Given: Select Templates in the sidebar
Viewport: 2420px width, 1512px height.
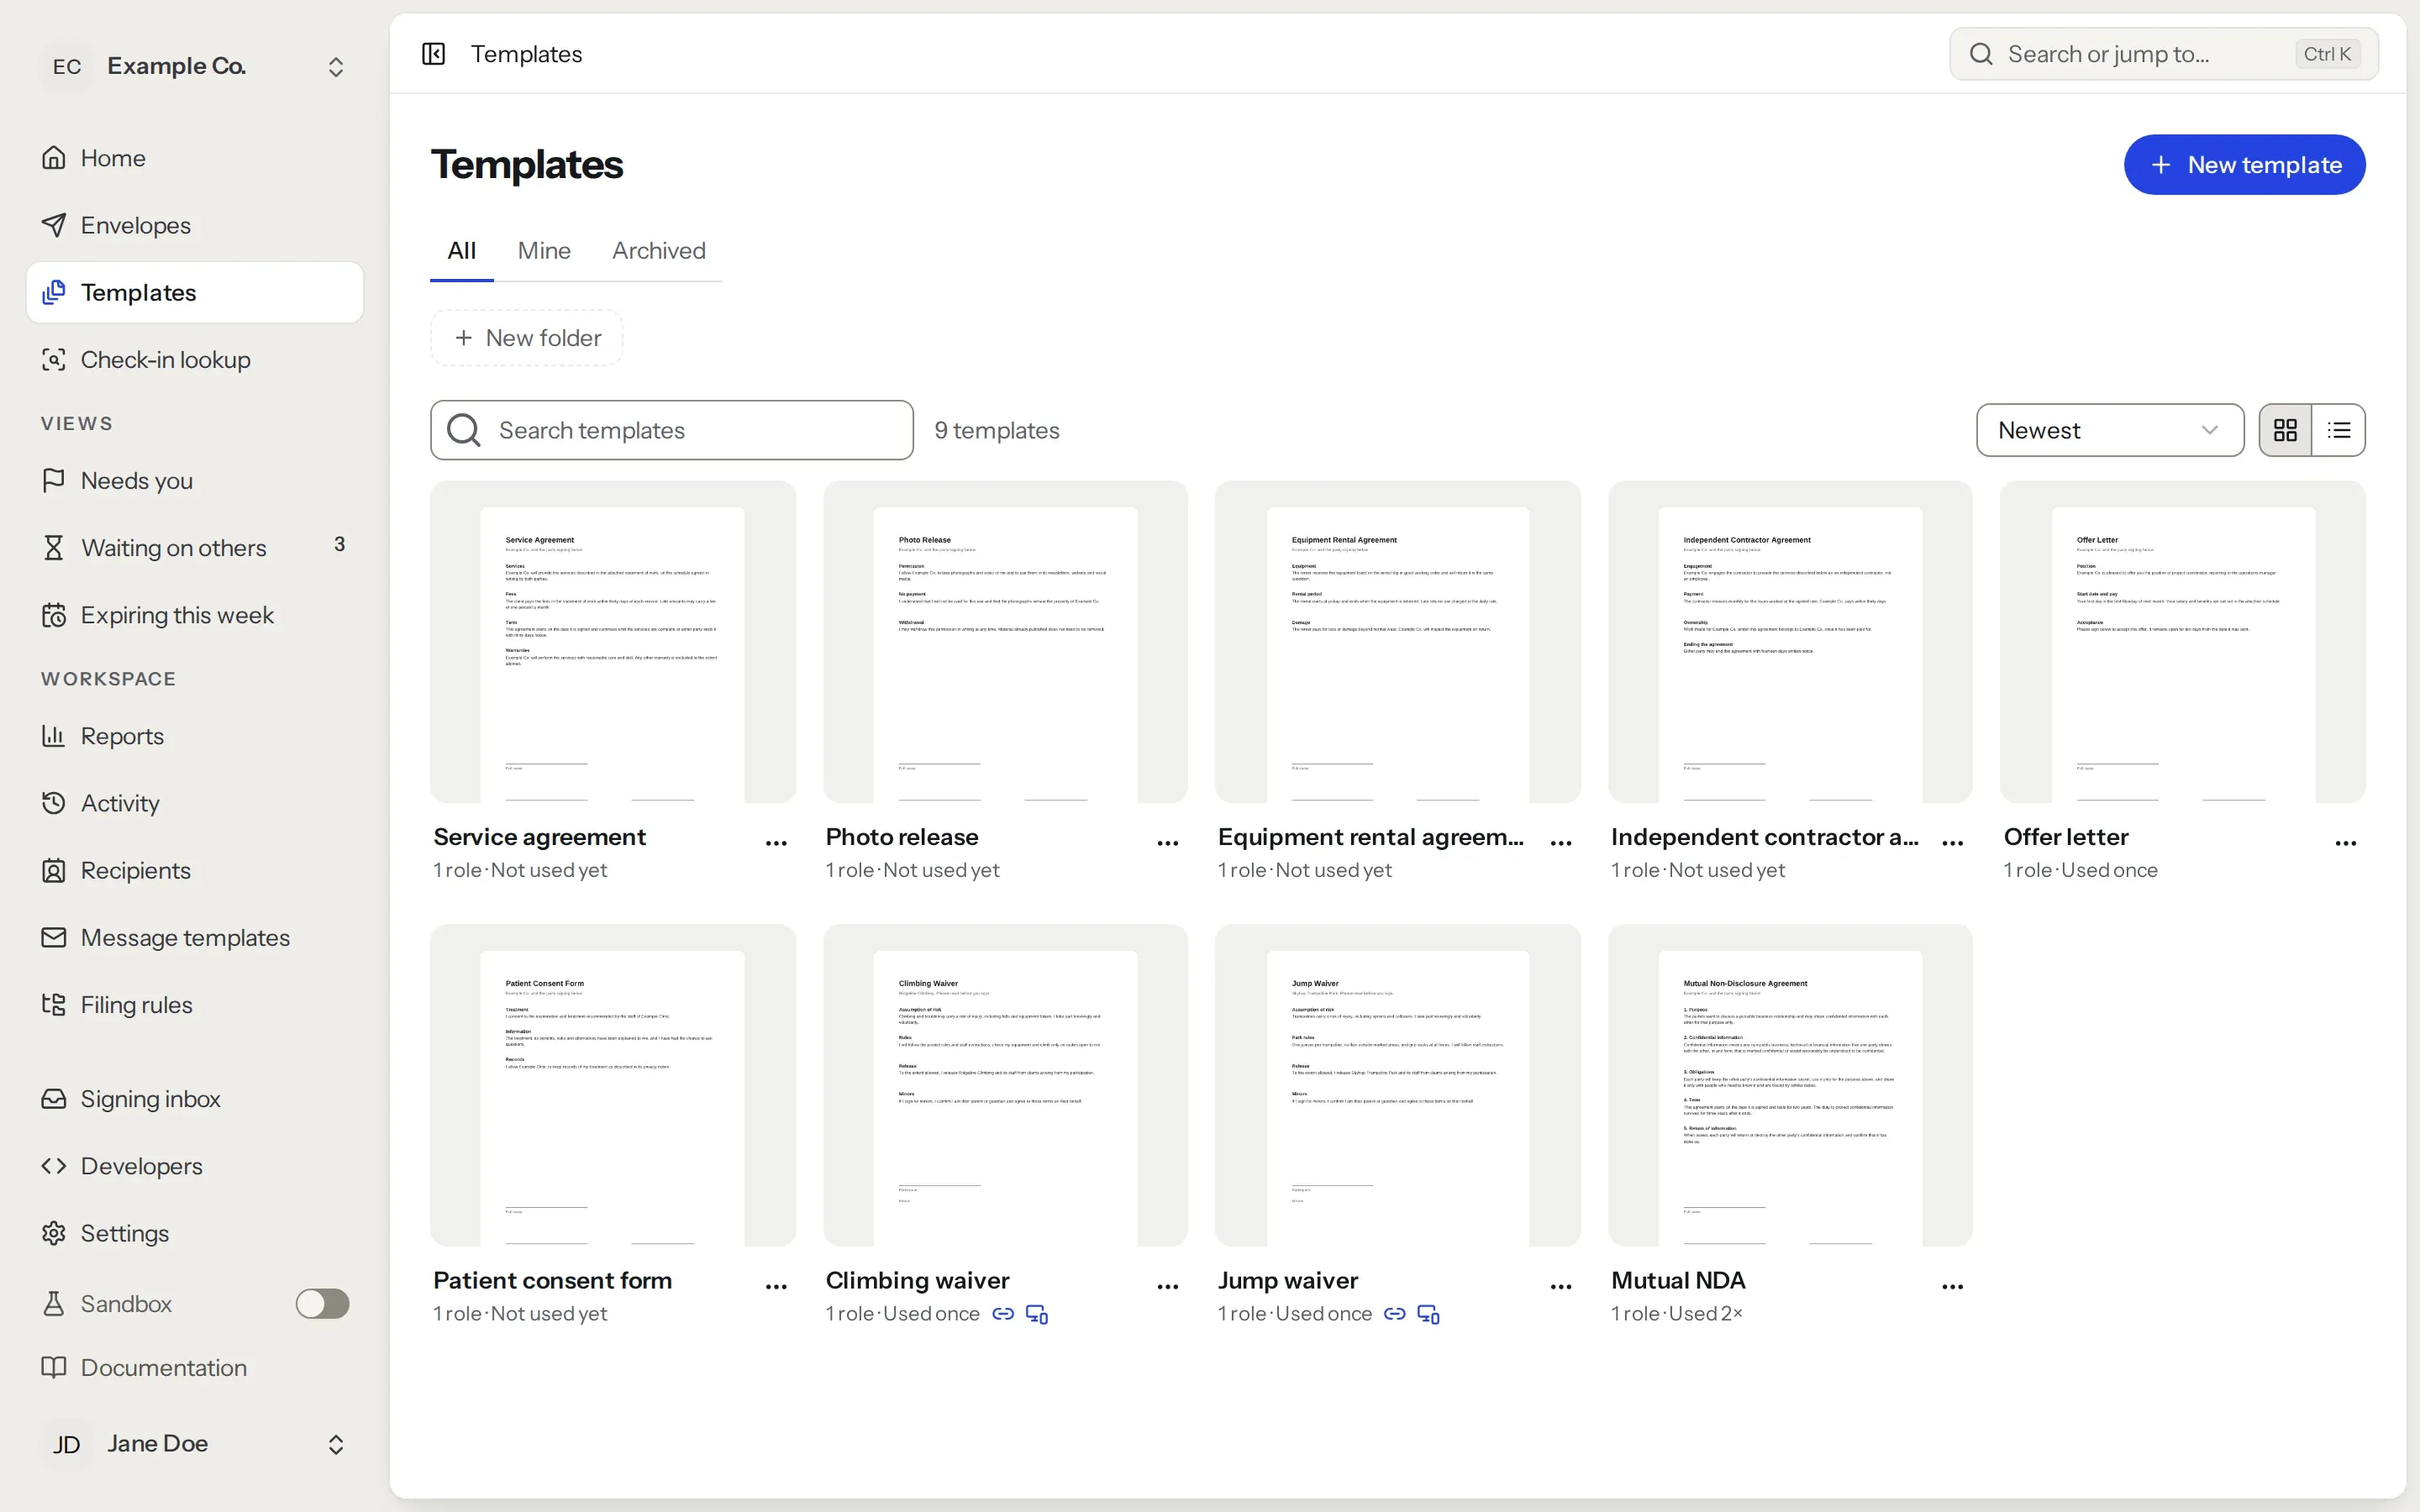Looking at the screenshot, I should (x=195, y=293).
